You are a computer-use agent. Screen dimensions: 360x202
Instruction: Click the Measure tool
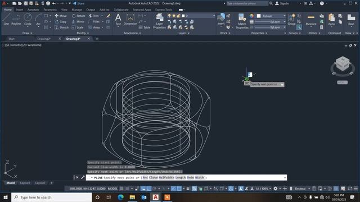click(311, 20)
